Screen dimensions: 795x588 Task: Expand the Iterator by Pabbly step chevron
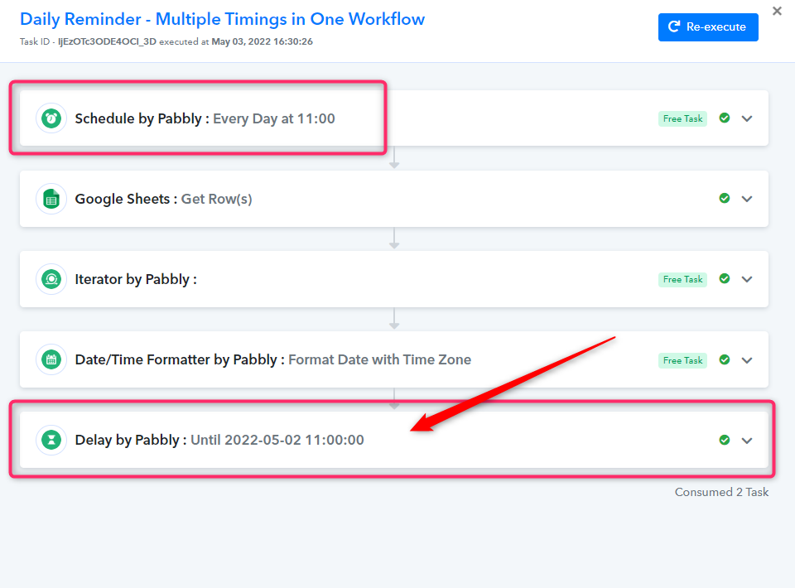click(747, 279)
